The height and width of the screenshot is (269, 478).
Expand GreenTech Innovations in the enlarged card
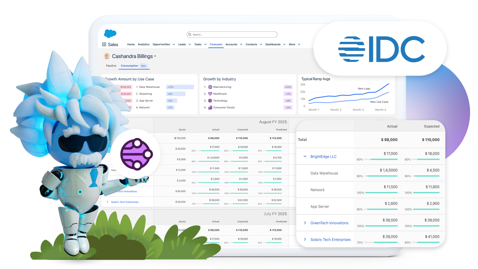(305, 223)
